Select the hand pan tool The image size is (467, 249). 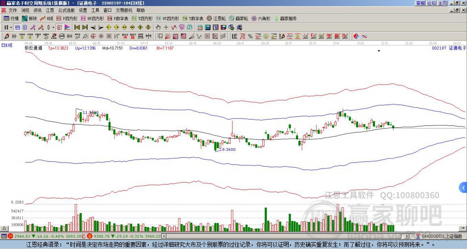click(x=158, y=28)
